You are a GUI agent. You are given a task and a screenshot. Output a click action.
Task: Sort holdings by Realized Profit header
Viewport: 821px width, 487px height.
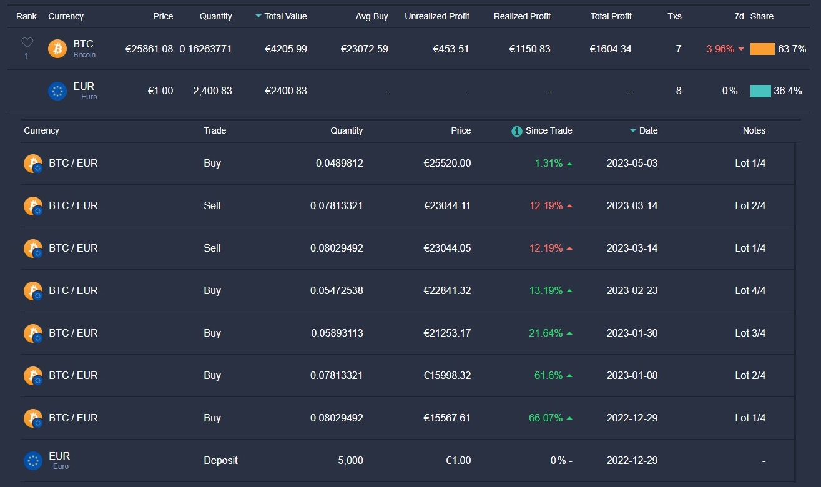(x=522, y=16)
